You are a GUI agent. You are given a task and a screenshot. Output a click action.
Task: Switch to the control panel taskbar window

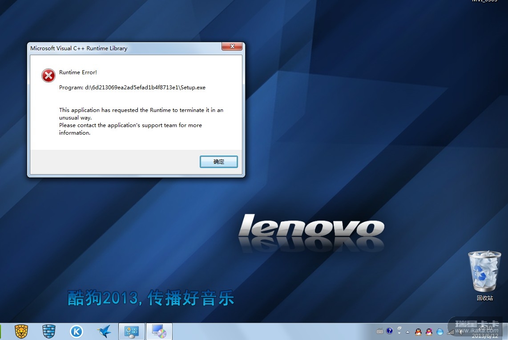(132, 332)
